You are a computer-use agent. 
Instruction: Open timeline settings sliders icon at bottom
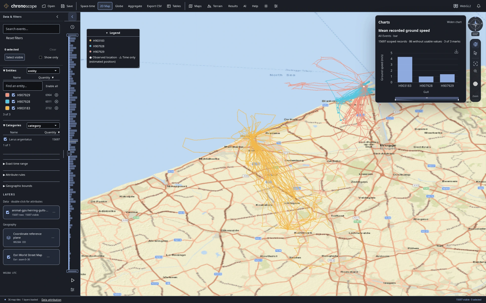point(72,290)
